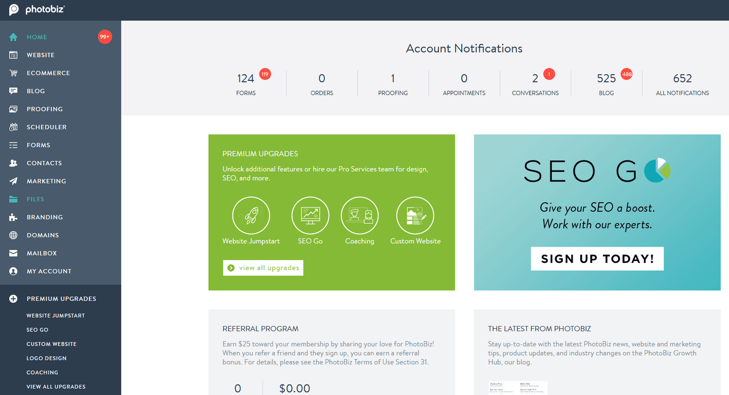This screenshot has height=395, width=729.
Task: Click the Forms list icon in sidebar
Action: pos(13,145)
